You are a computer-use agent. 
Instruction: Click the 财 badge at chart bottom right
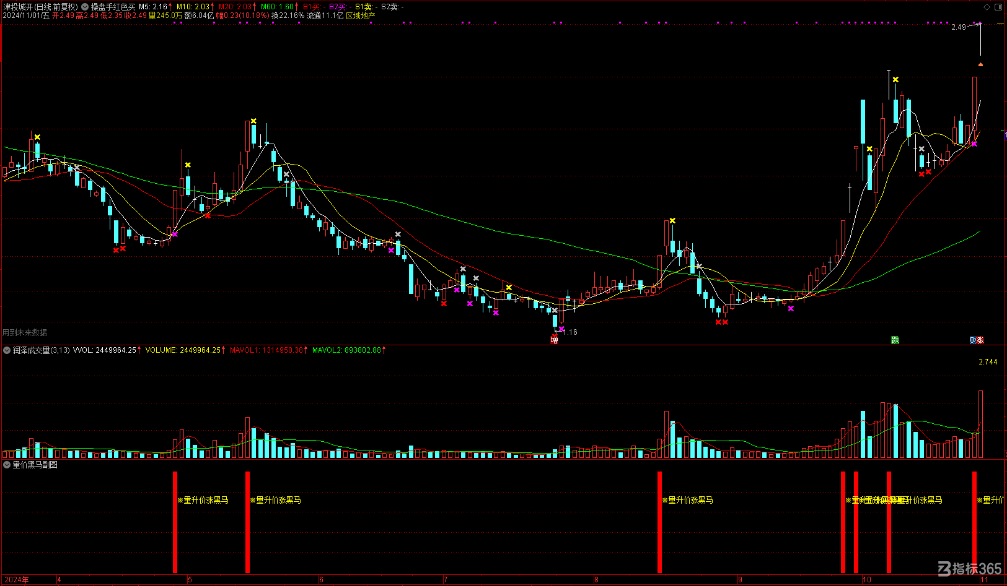click(973, 340)
